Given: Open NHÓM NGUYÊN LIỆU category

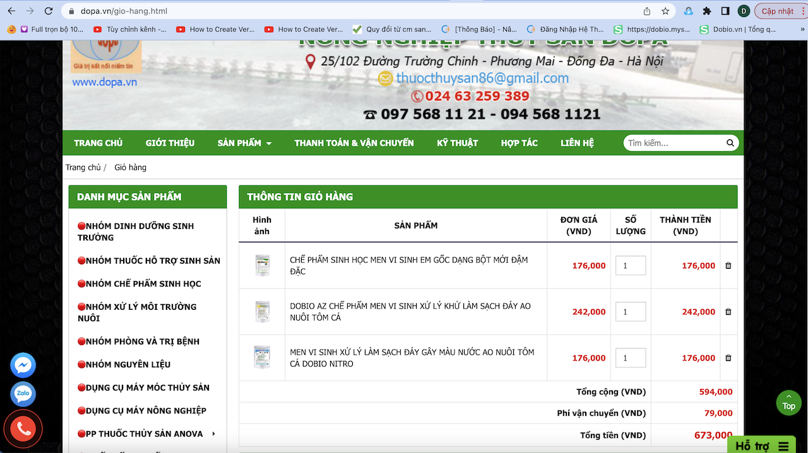Looking at the screenshot, I should [124, 365].
